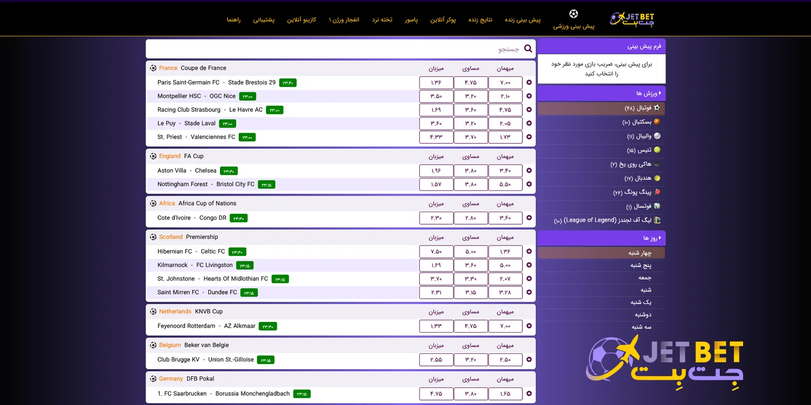
Task: Open more bets for Hibernian FC match
Action: [x=529, y=252]
